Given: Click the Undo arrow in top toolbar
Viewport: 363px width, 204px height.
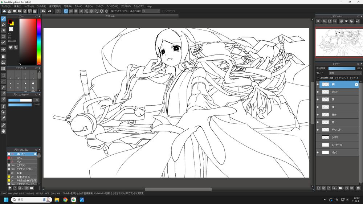Looking at the screenshot, I should point(43,11).
